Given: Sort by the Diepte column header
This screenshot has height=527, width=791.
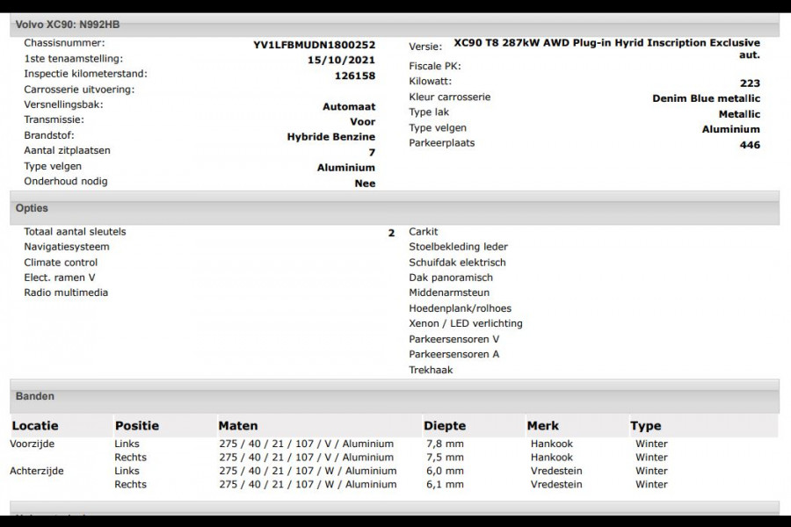Looking at the screenshot, I should coord(445,426).
